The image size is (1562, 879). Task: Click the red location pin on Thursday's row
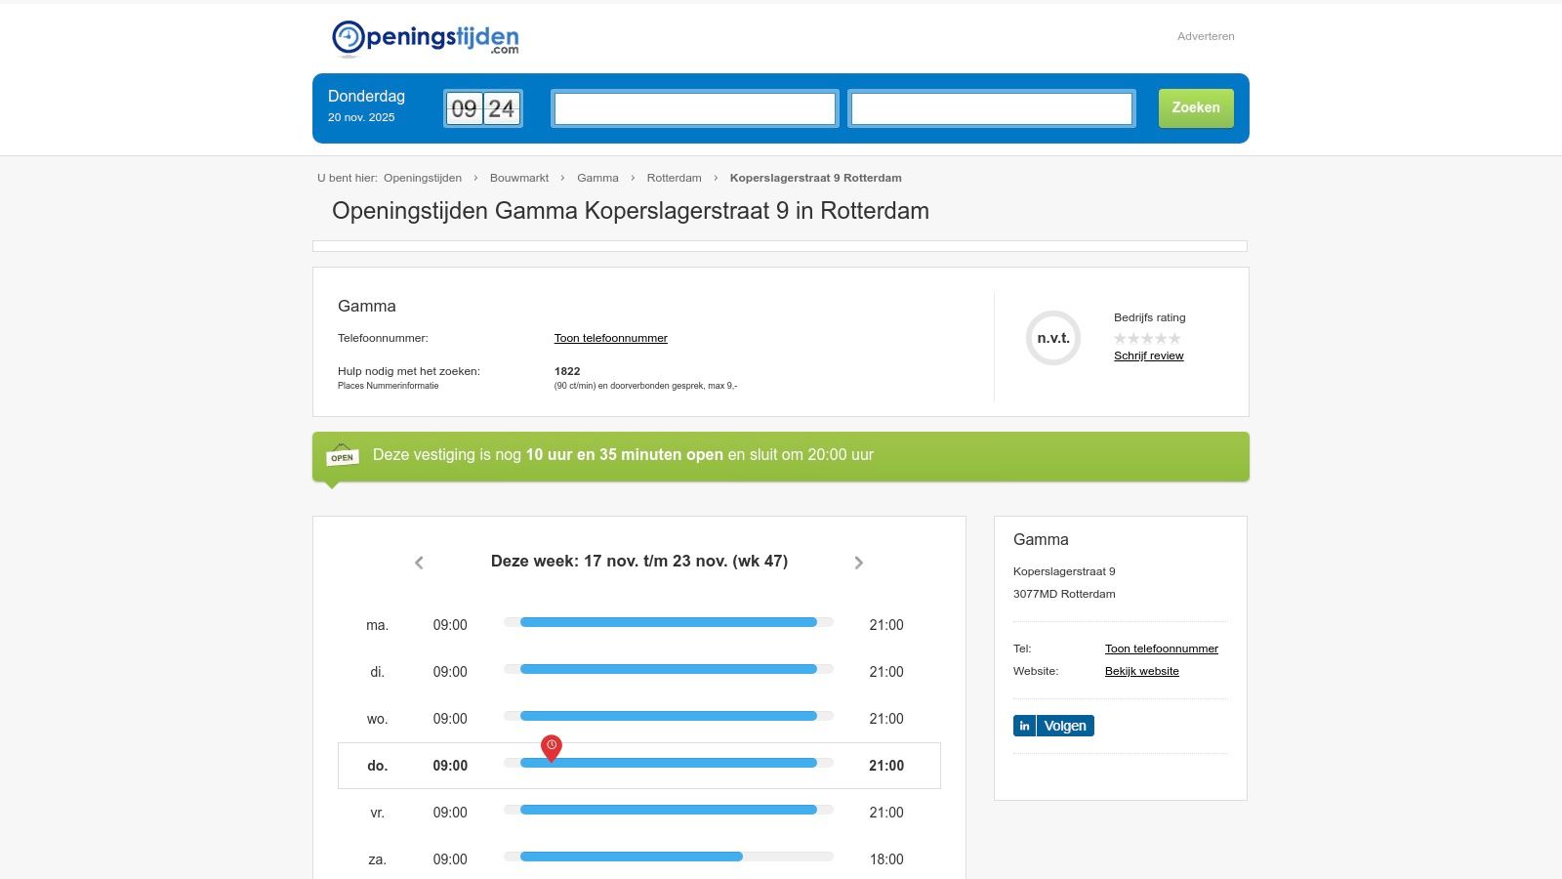tap(552, 747)
